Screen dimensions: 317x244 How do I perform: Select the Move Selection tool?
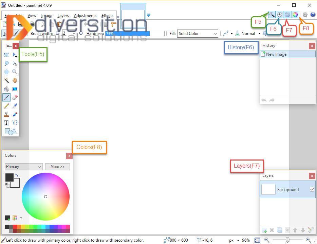click(15, 63)
